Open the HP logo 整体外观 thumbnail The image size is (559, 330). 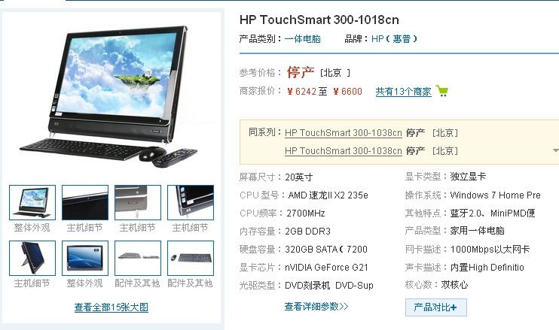point(85,258)
